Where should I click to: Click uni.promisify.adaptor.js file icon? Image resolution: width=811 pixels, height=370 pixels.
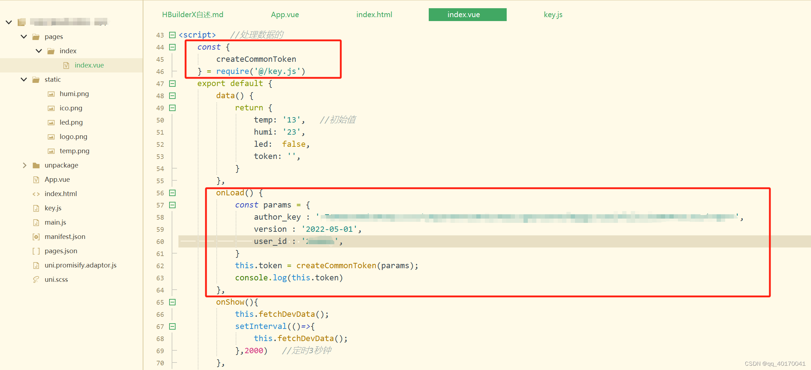[x=36, y=265]
